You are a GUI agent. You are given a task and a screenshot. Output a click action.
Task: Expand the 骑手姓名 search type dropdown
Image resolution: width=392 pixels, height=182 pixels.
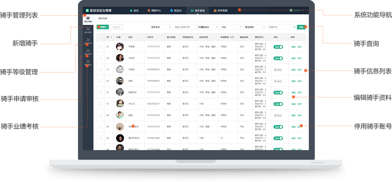[x=161, y=27]
